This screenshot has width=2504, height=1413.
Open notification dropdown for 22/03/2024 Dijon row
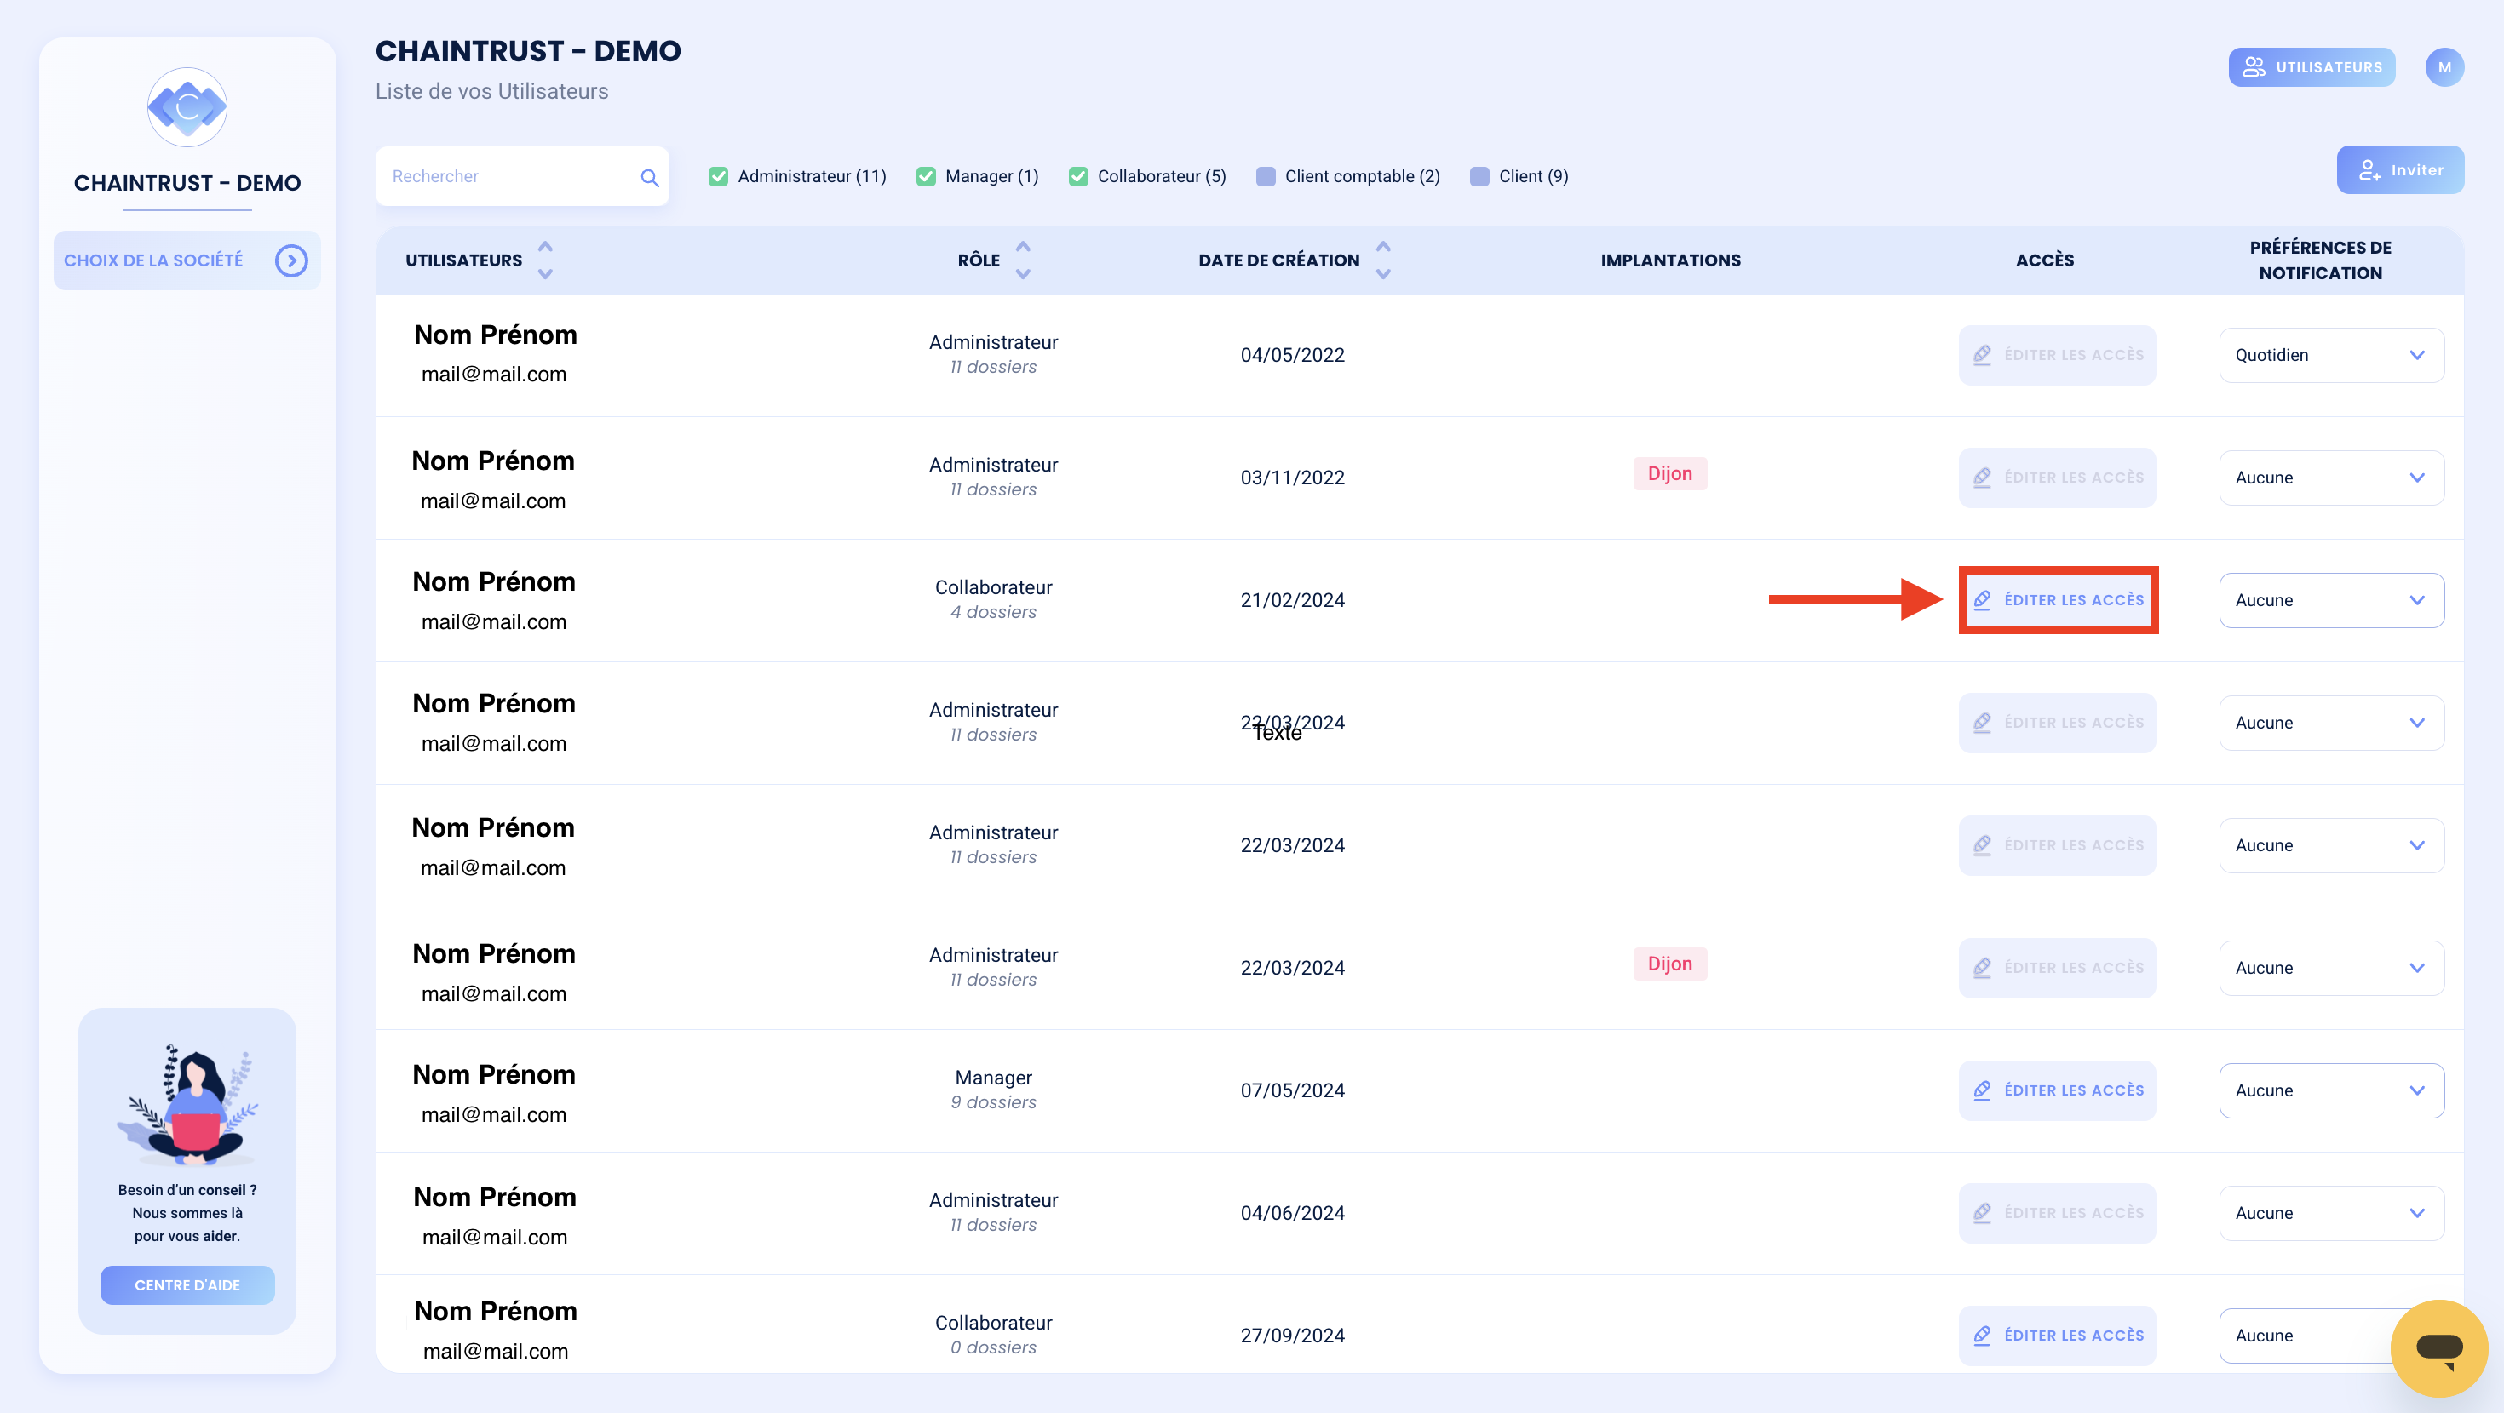click(x=2331, y=968)
